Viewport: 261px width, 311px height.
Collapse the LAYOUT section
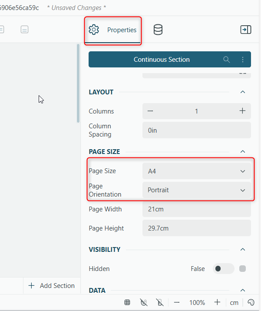click(243, 92)
